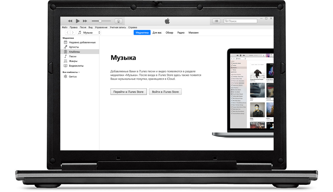Click the Поиск search field
This screenshot has width=333, height=192.
pyautogui.click(x=240, y=21)
